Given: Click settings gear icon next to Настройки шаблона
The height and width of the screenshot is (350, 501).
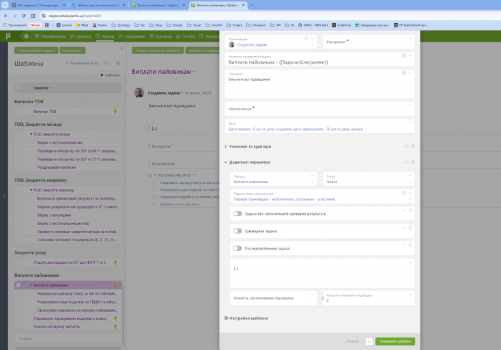Looking at the screenshot, I should [x=226, y=318].
